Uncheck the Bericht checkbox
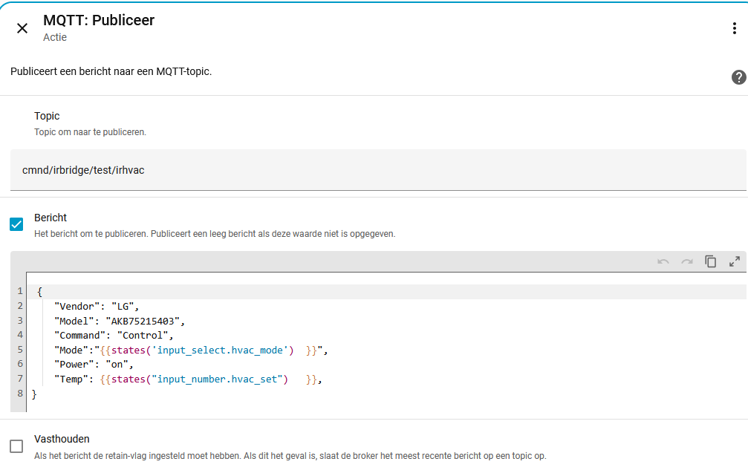This screenshot has height=476, width=748. 16,224
